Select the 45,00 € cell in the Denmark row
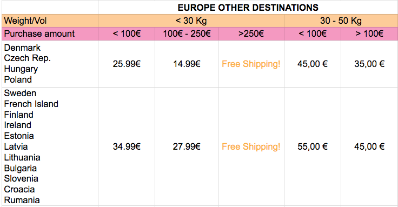 (x=313, y=64)
